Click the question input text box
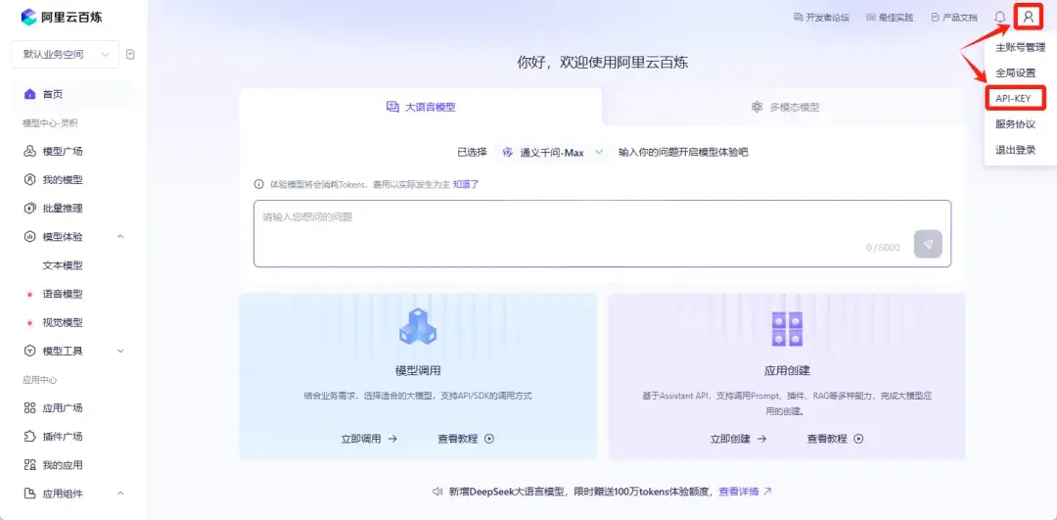 tap(602, 233)
